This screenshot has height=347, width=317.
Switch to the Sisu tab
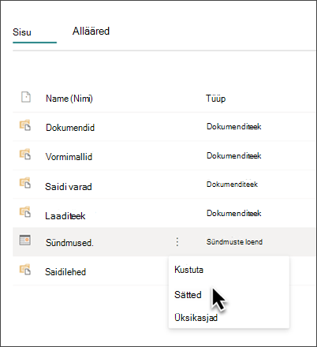coord(22,32)
